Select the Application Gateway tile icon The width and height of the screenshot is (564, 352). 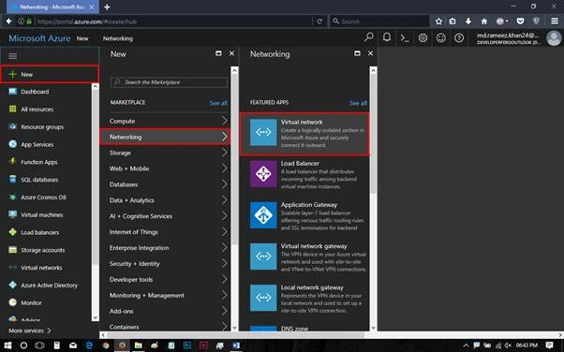click(x=263, y=215)
